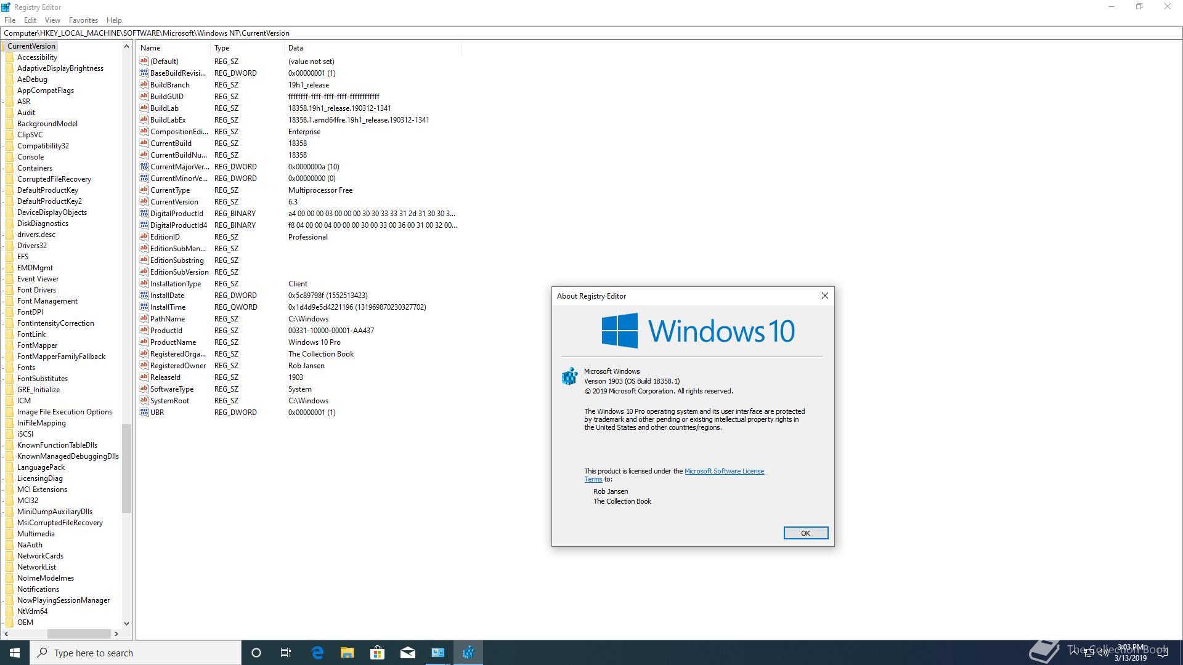Click the BuildLabEx string value icon
This screenshot has height=665, width=1183.
pyautogui.click(x=144, y=119)
